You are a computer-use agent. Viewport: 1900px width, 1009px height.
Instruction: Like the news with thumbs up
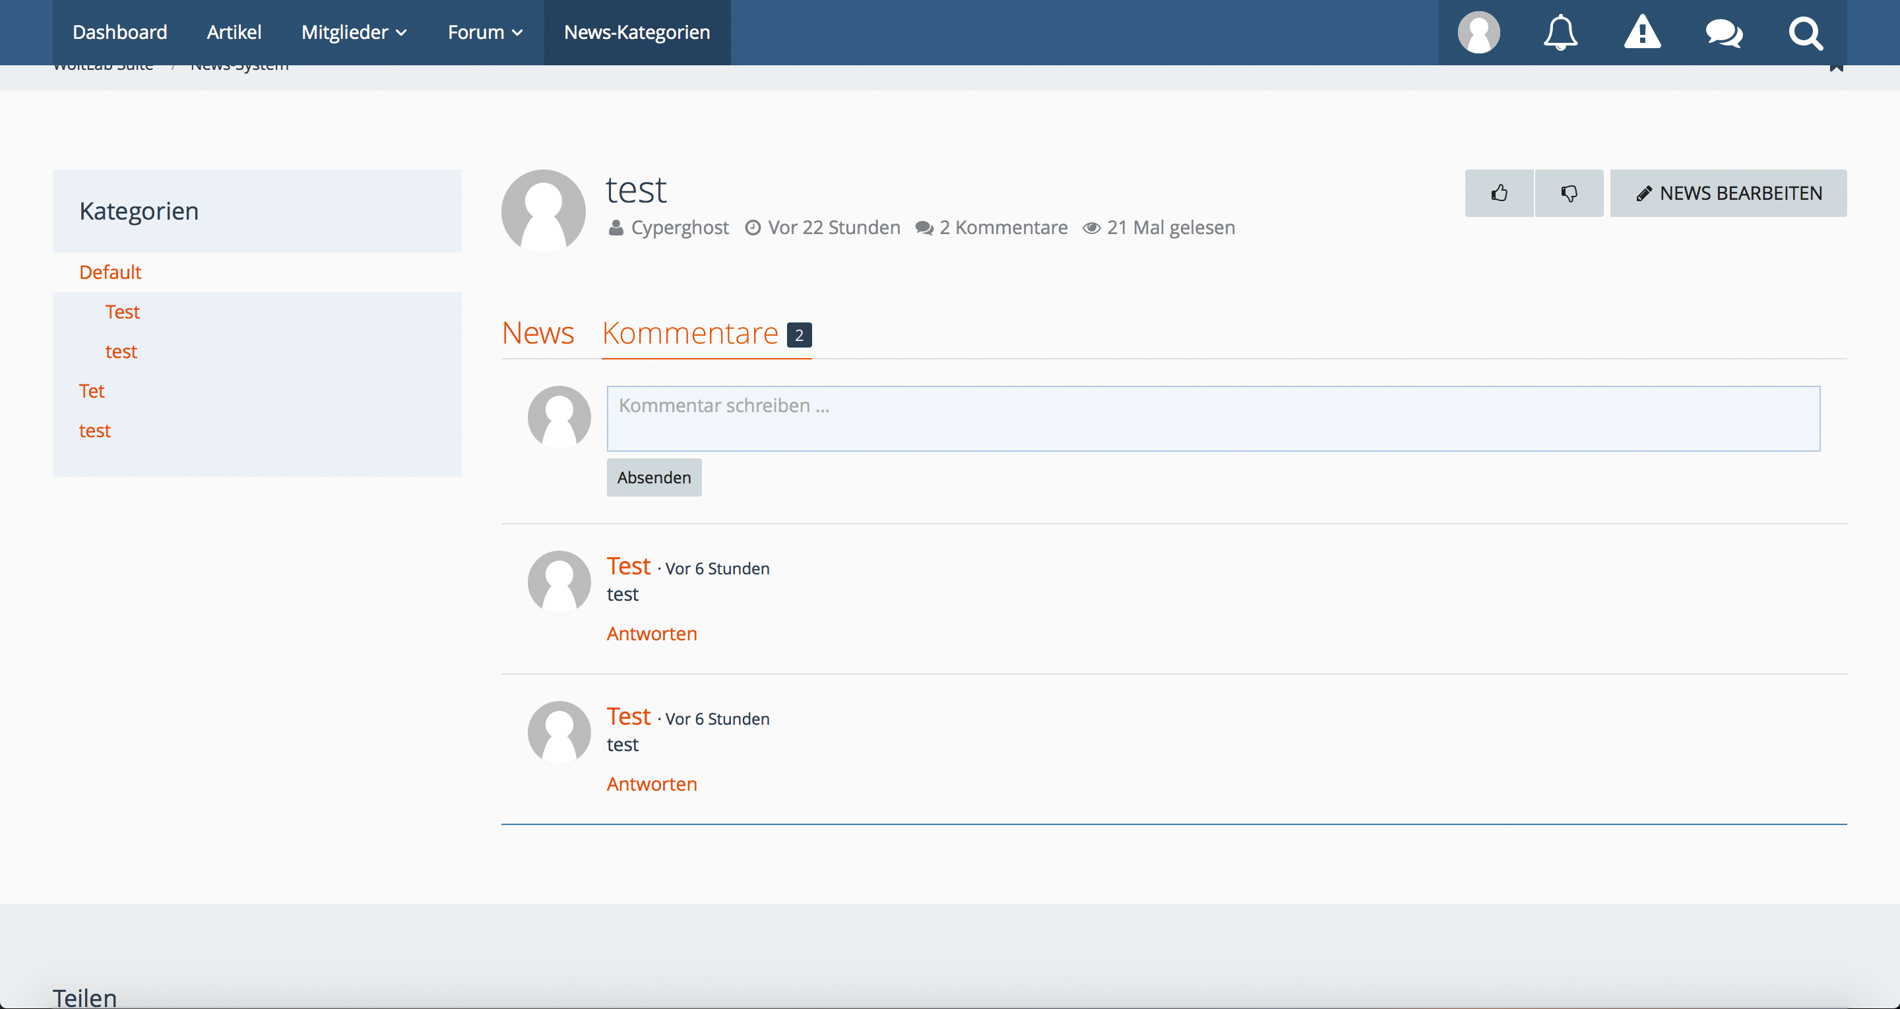(x=1499, y=193)
